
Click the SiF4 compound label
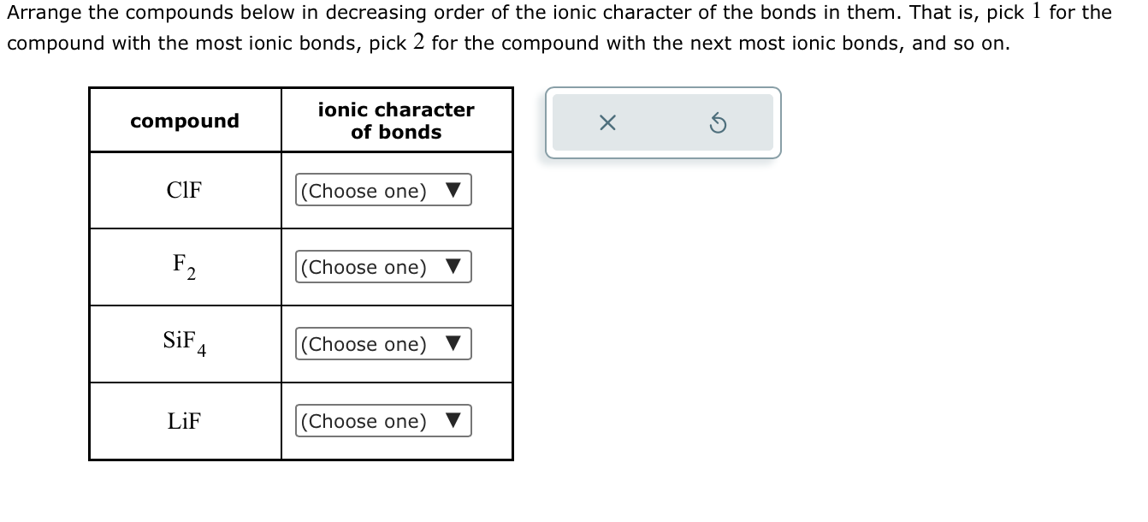coord(185,342)
